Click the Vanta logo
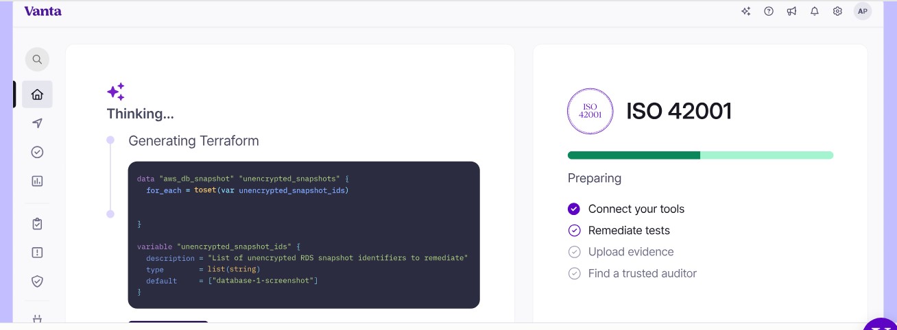 (x=43, y=11)
